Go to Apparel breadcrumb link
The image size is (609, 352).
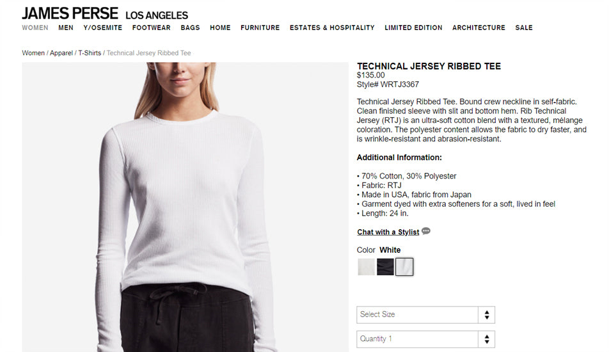tap(61, 53)
